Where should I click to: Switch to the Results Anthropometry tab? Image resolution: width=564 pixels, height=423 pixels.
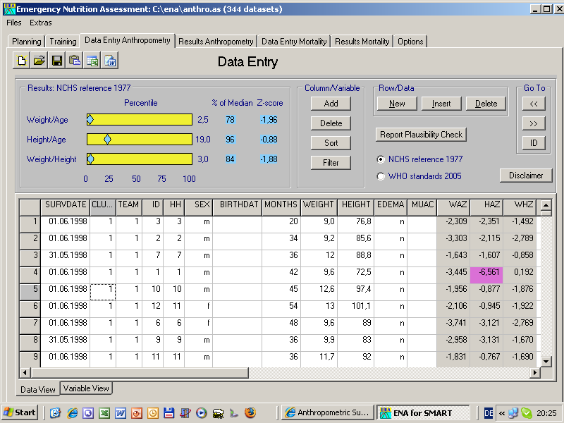(216, 42)
